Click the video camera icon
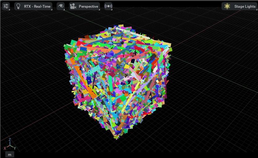 [73, 6]
